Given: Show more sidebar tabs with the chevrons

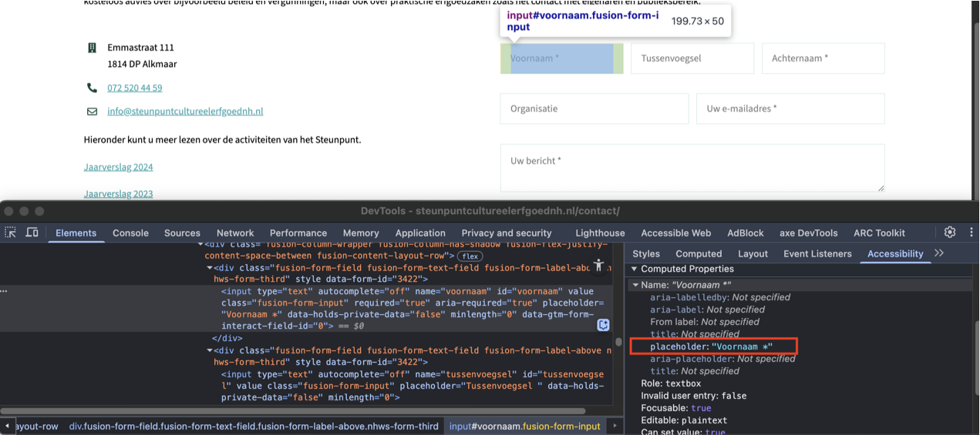Looking at the screenshot, I should (x=938, y=253).
